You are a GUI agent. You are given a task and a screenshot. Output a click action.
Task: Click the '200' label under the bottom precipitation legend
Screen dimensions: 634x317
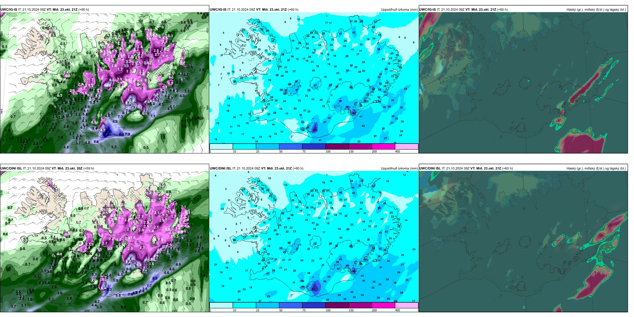point(374,310)
